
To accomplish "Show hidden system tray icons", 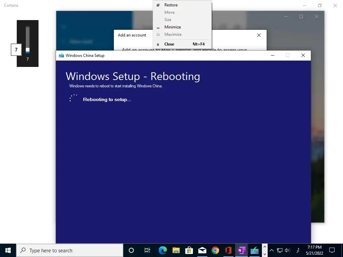I will tap(271, 250).
